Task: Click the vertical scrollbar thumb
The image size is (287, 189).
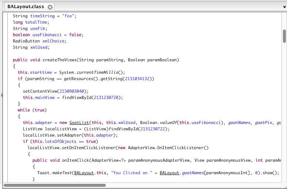Action: (284, 36)
